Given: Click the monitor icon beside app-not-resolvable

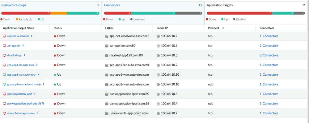Looking at the screenshot, I should (4, 36).
